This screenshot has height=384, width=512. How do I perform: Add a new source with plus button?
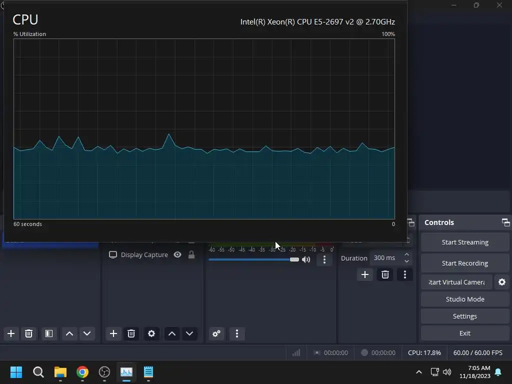[x=113, y=333]
